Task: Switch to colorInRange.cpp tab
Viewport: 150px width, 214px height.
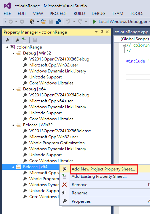Action: [x=131, y=32]
